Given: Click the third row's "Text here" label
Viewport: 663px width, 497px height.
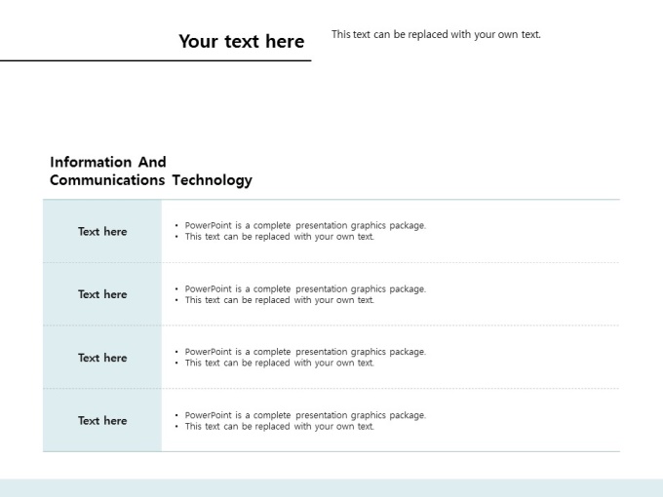Looking at the screenshot, I should [x=102, y=358].
